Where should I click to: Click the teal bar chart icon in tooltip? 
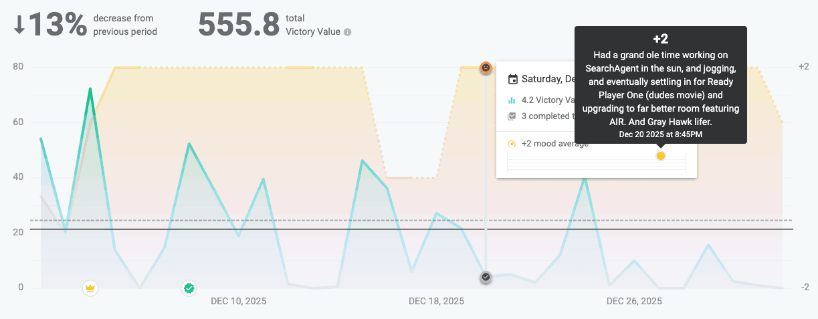tap(512, 100)
